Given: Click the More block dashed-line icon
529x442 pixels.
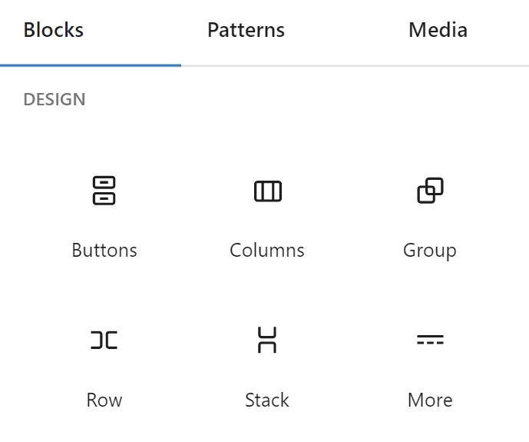Looking at the screenshot, I should pyautogui.click(x=430, y=340).
